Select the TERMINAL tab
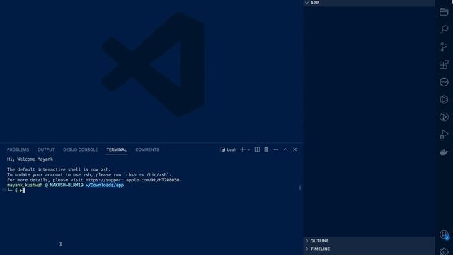 click(116, 149)
